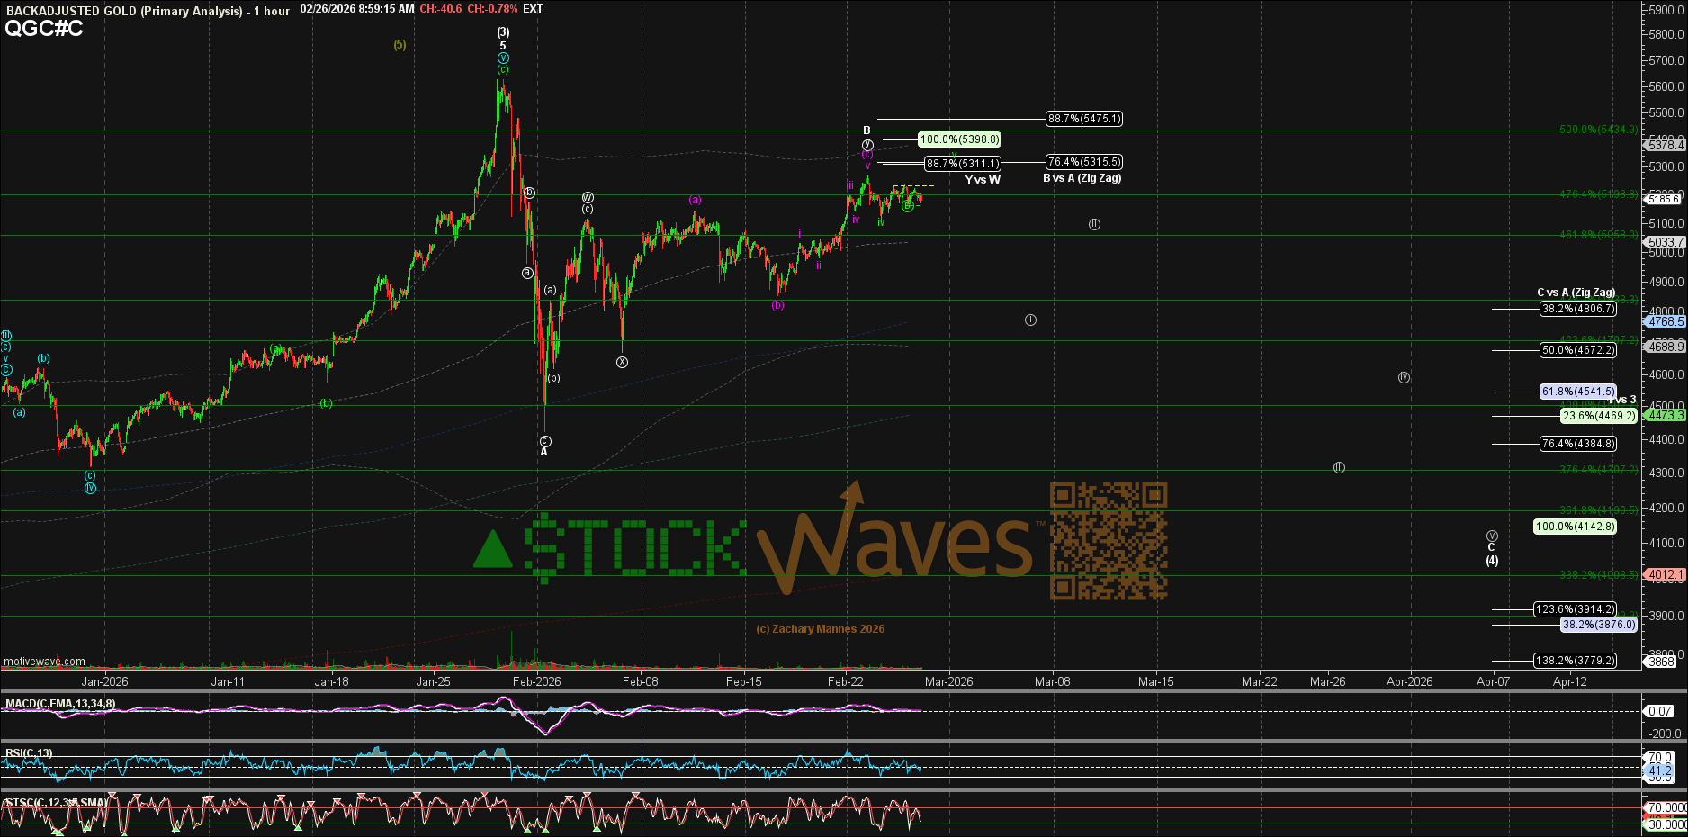This screenshot has height=837, width=1688.
Task: Click the 138.2%(3779.2) extension label
Action: 1575,661
